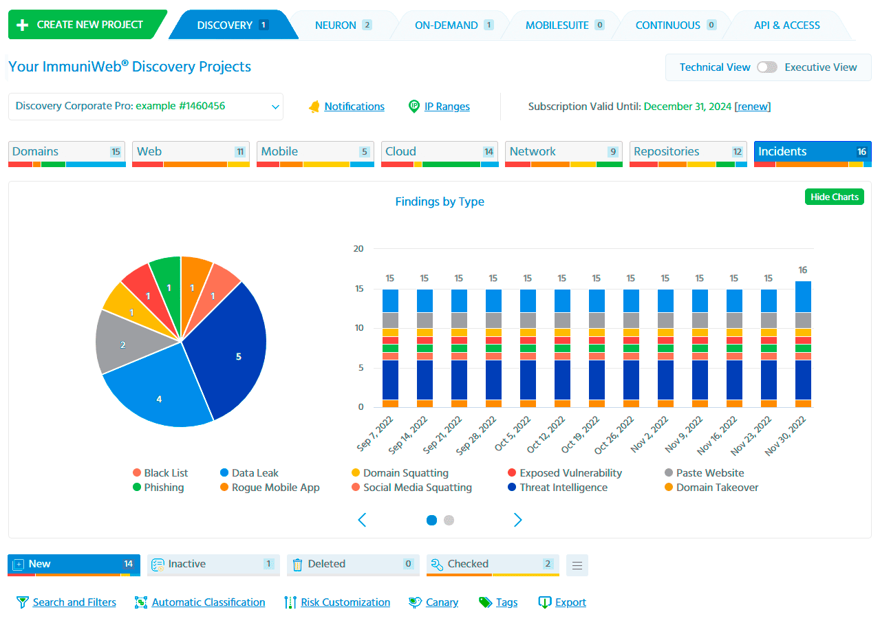Click the Your ImmuniWeb Discovery Projects heading
The height and width of the screenshot is (621, 880).
[129, 67]
